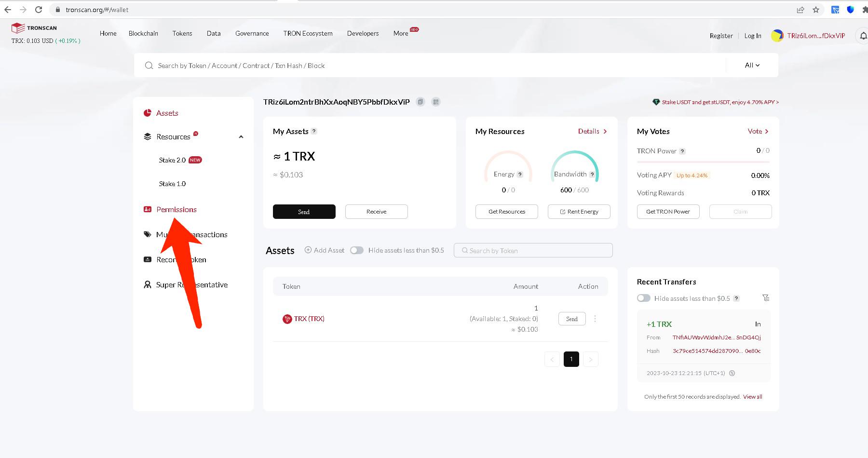The width and height of the screenshot is (868, 458).
Task: Click the account avatar icon
Action: [x=777, y=36]
